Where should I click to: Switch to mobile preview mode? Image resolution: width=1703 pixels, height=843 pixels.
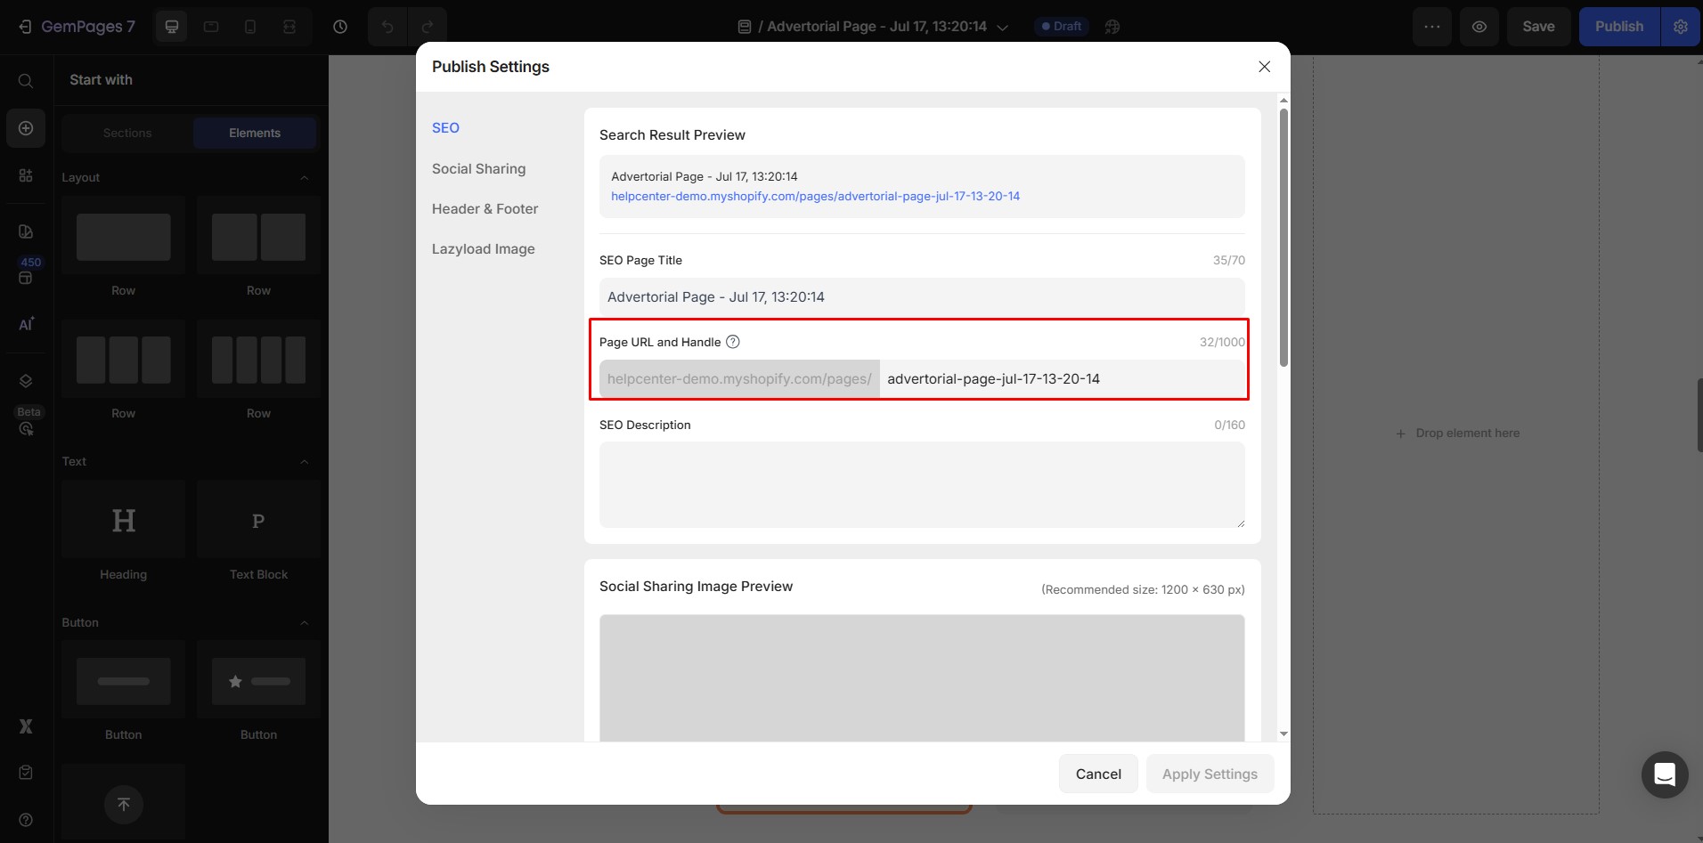(250, 27)
